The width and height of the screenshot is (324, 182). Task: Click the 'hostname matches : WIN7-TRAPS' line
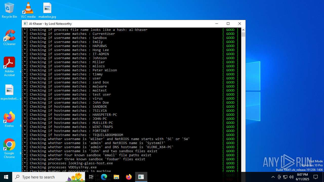tap(67, 127)
